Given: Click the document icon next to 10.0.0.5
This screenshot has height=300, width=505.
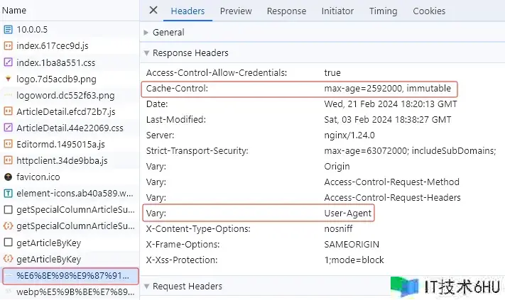Looking at the screenshot, I should coord(9,30).
